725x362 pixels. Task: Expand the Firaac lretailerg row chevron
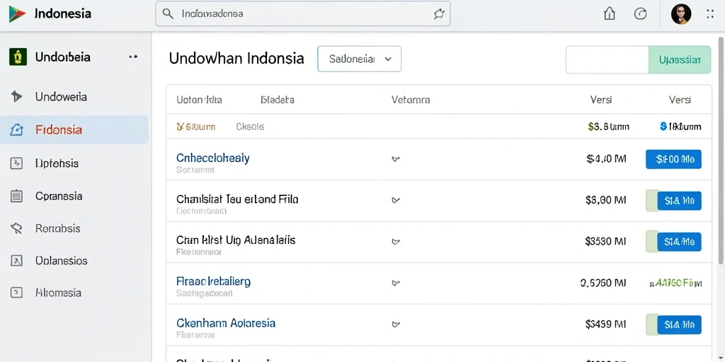[x=395, y=283]
